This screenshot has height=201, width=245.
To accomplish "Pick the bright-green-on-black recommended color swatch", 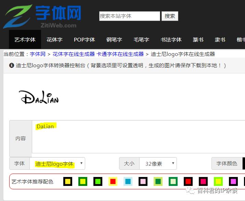I will (98, 181).
